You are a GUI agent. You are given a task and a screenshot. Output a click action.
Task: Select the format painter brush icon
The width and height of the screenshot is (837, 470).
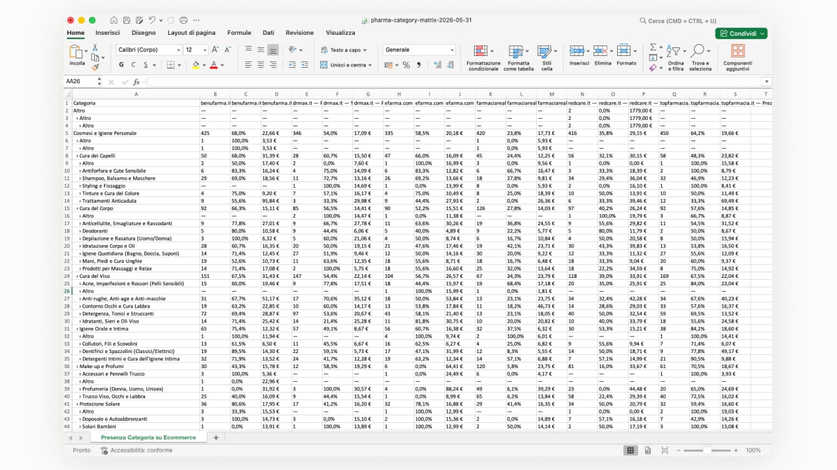[95, 67]
